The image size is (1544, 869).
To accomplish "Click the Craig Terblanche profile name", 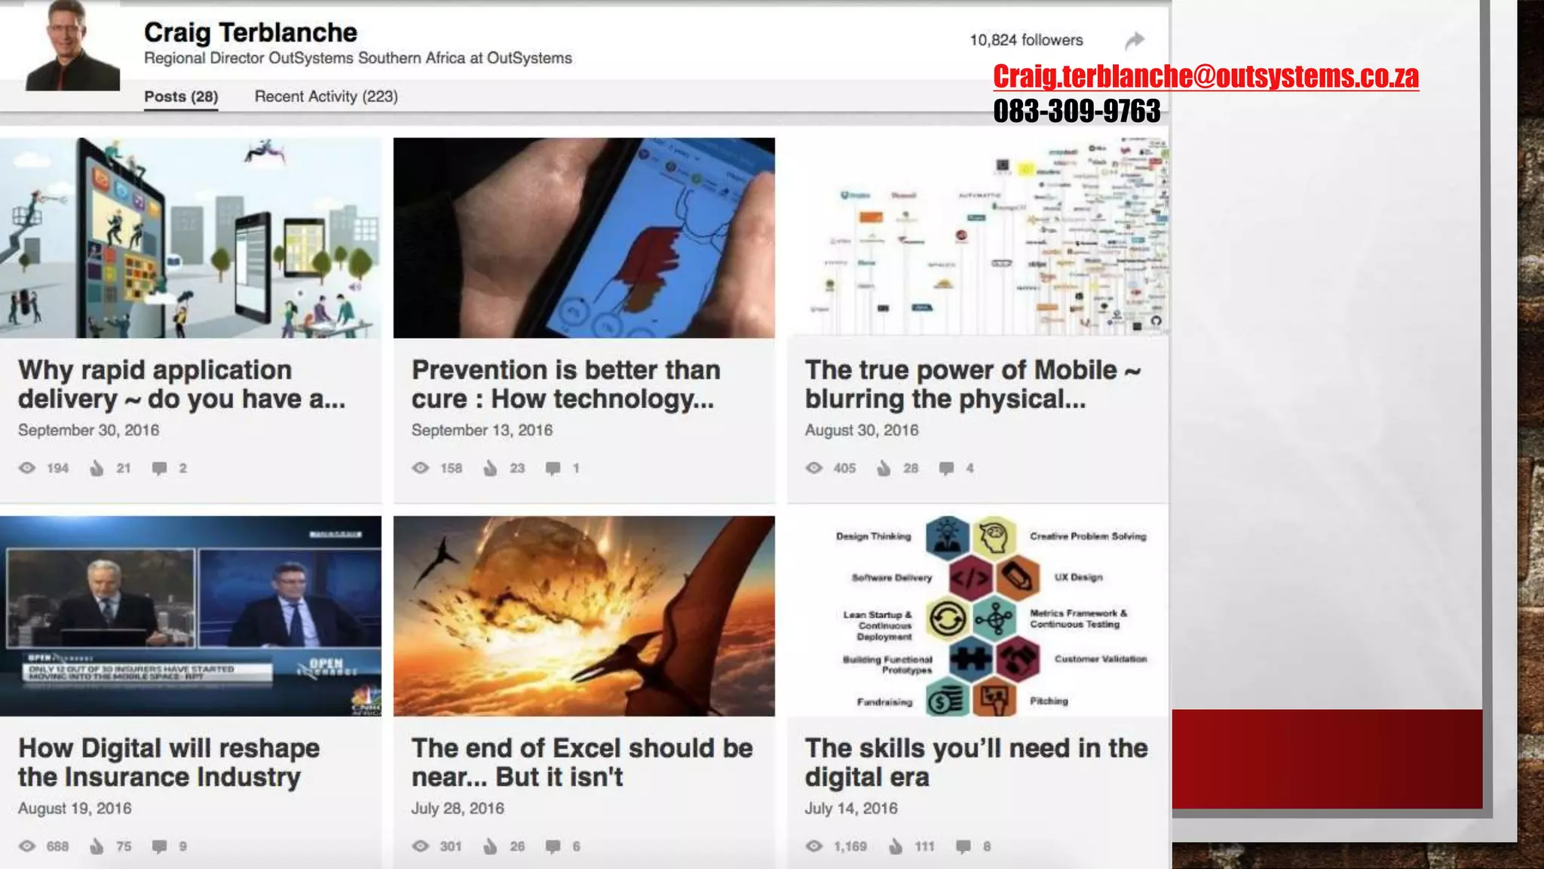I will (x=250, y=32).
